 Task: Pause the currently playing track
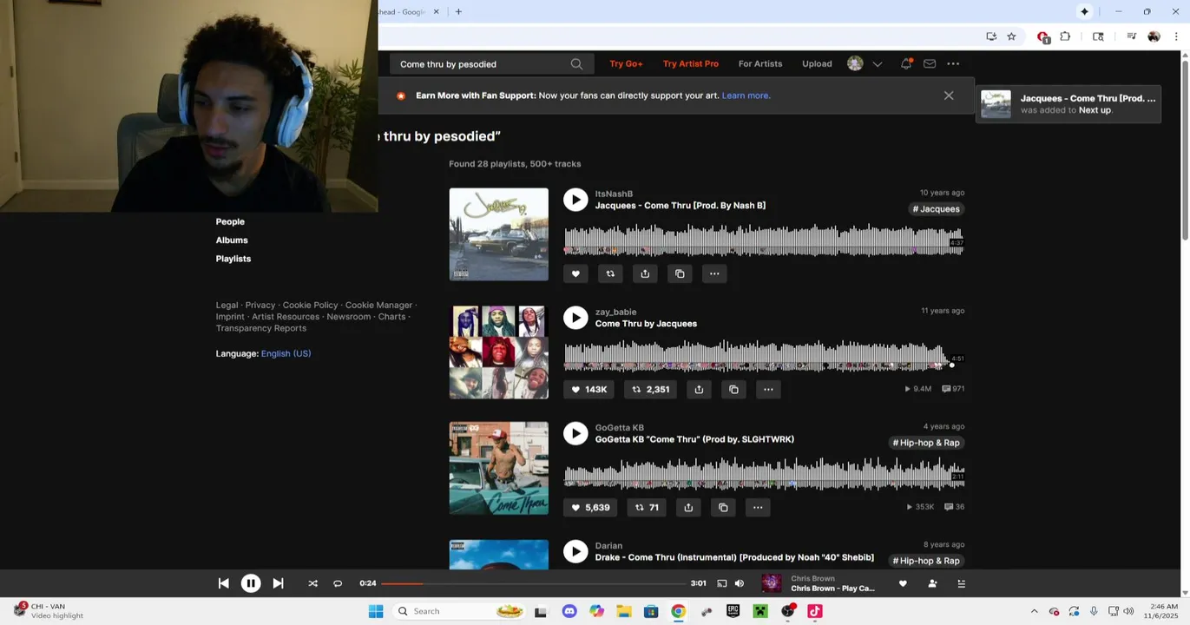click(x=251, y=584)
